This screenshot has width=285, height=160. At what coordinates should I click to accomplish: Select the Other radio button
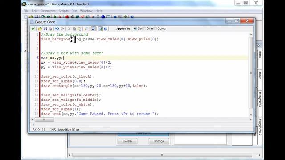click(x=144, y=28)
